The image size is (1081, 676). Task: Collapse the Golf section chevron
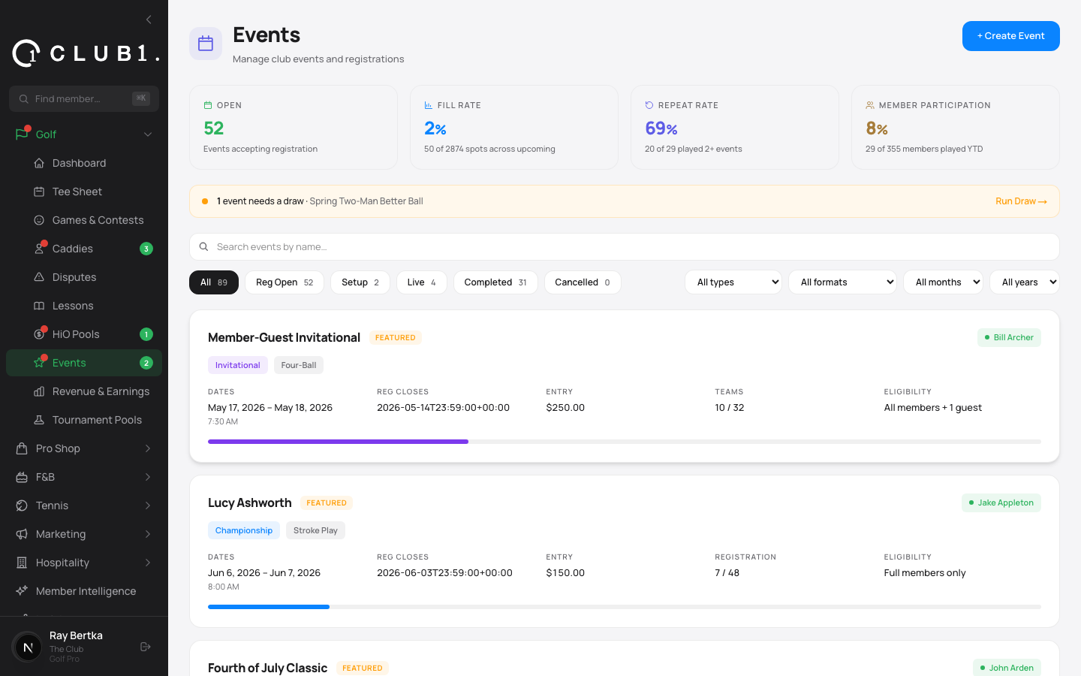pos(148,134)
